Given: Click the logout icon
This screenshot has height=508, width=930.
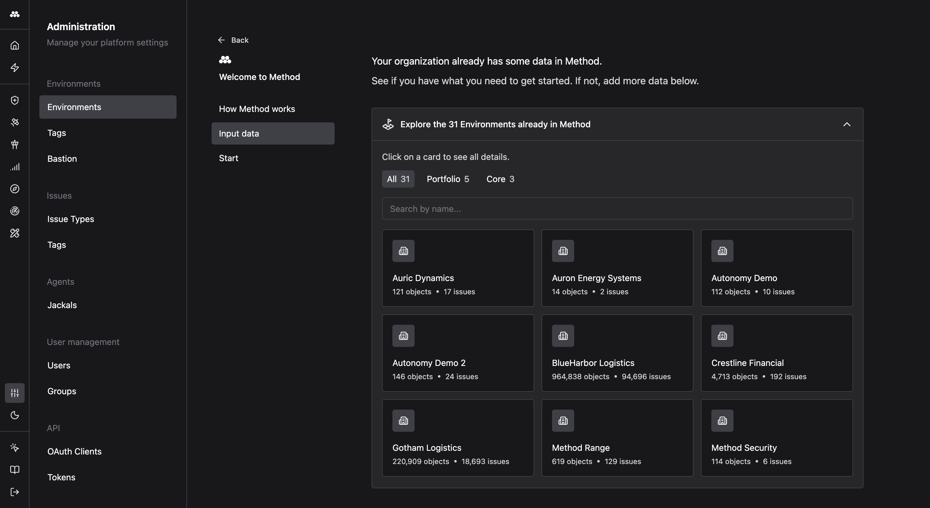Looking at the screenshot, I should point(14,492).
